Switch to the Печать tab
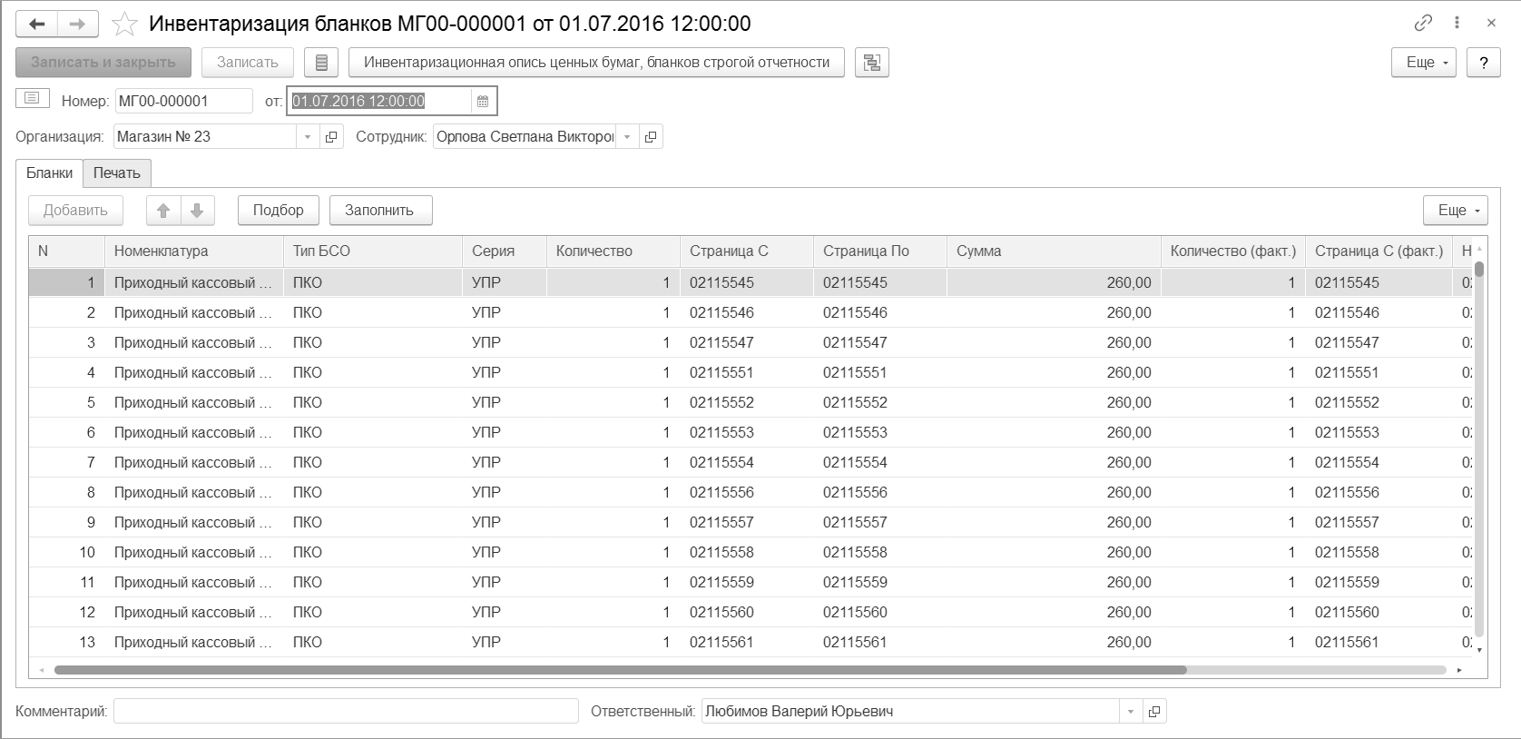This screenshot has width=1521, height=739. click(x=116, y=173)
